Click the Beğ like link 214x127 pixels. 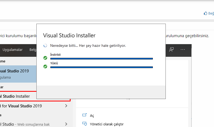(211, 13)
